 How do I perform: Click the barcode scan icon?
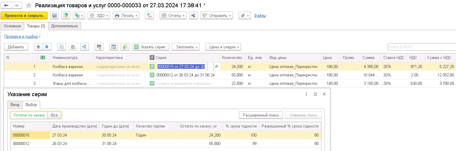[99, 47]
